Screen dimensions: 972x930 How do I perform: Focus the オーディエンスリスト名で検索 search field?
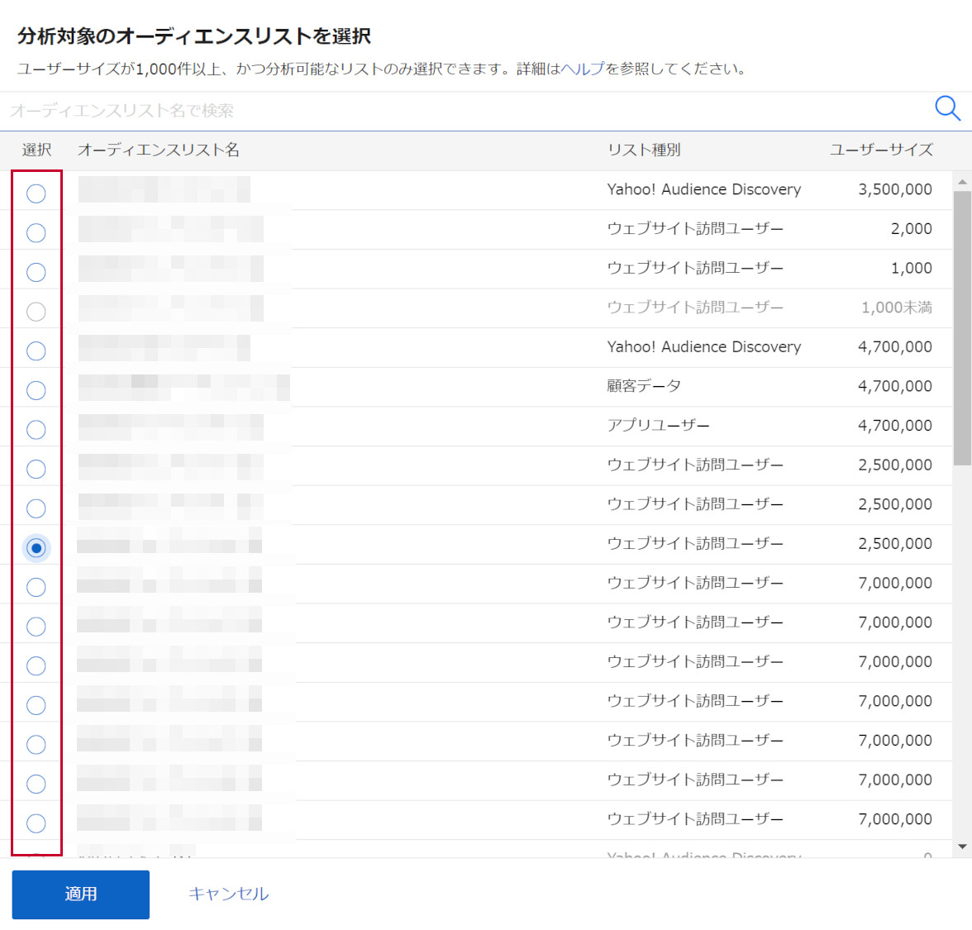[x=463, y=111]
